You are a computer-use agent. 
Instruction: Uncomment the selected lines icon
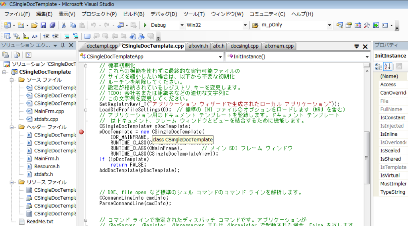76,36
